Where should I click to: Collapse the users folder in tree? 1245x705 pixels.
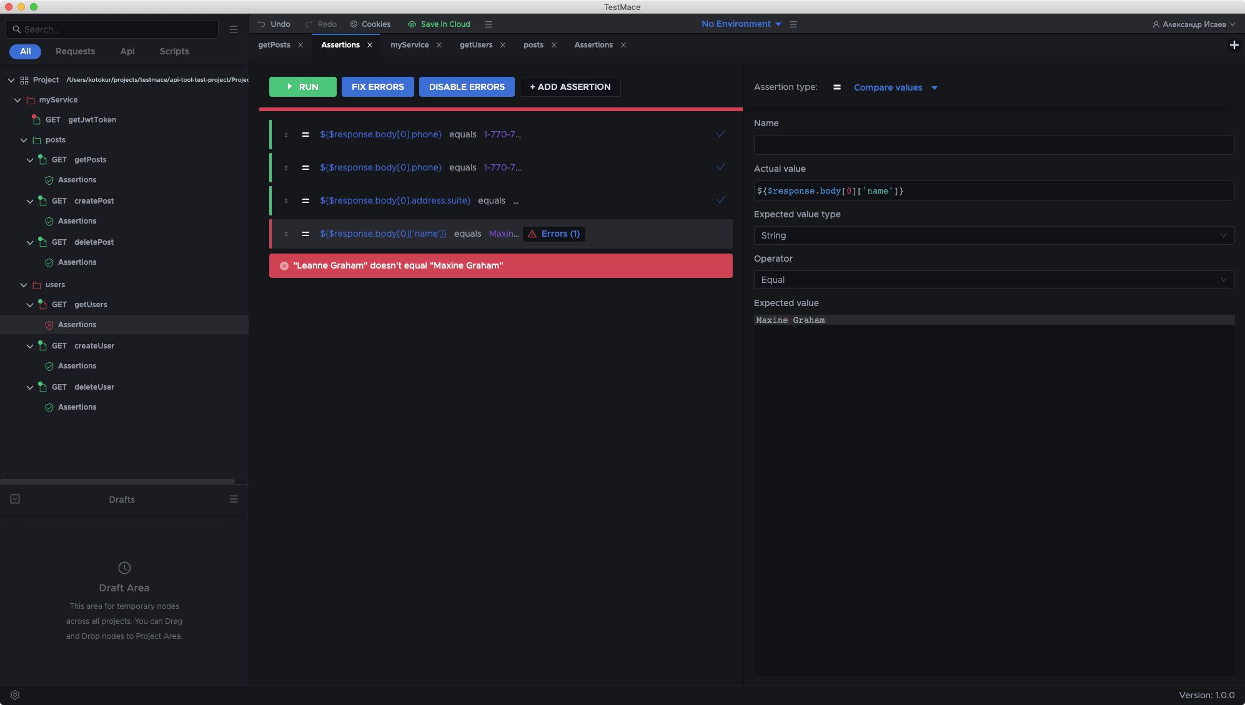24,285
